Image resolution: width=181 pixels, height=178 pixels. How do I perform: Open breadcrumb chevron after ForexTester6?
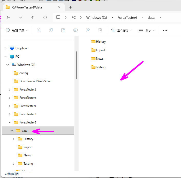(x=142, y=17)
